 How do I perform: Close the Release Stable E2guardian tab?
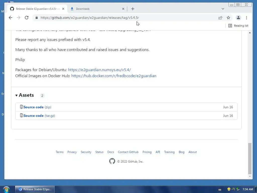coord(63,9)
